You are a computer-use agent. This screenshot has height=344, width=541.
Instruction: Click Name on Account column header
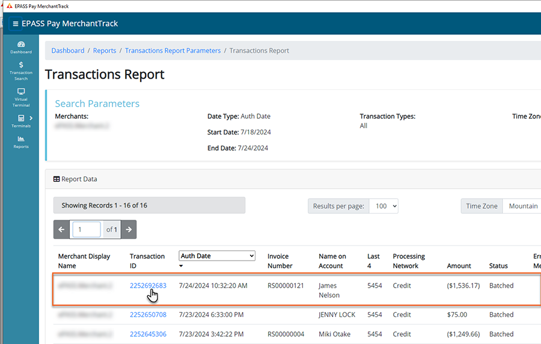332,261
